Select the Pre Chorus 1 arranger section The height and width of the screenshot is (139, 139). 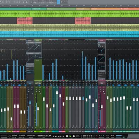(39, 9)
